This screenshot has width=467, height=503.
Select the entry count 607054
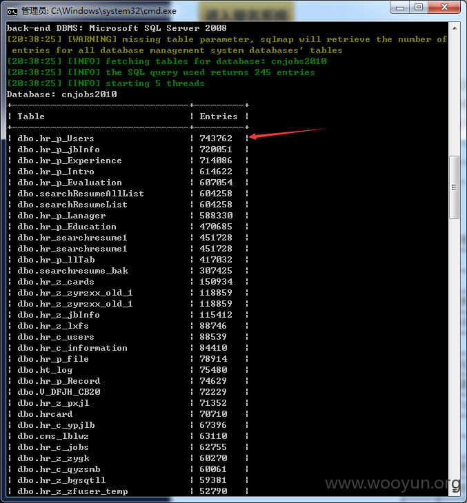click(x=216, y=183)
